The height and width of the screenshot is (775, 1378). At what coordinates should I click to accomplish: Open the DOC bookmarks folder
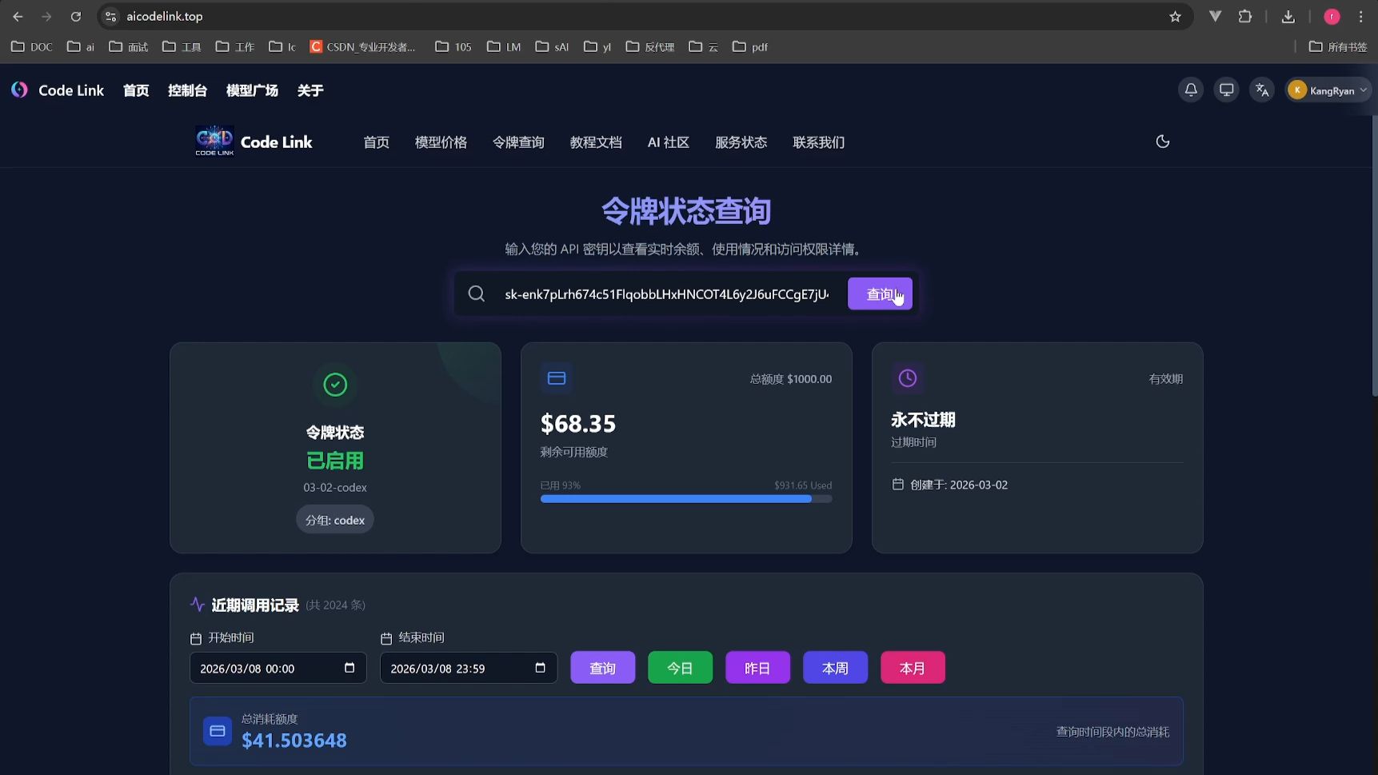[32, 46]
